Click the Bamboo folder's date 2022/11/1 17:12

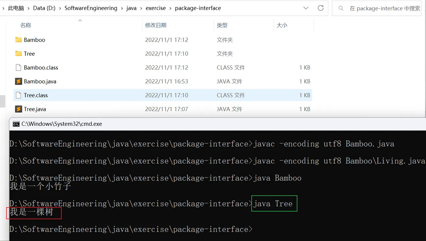(167, 40)
